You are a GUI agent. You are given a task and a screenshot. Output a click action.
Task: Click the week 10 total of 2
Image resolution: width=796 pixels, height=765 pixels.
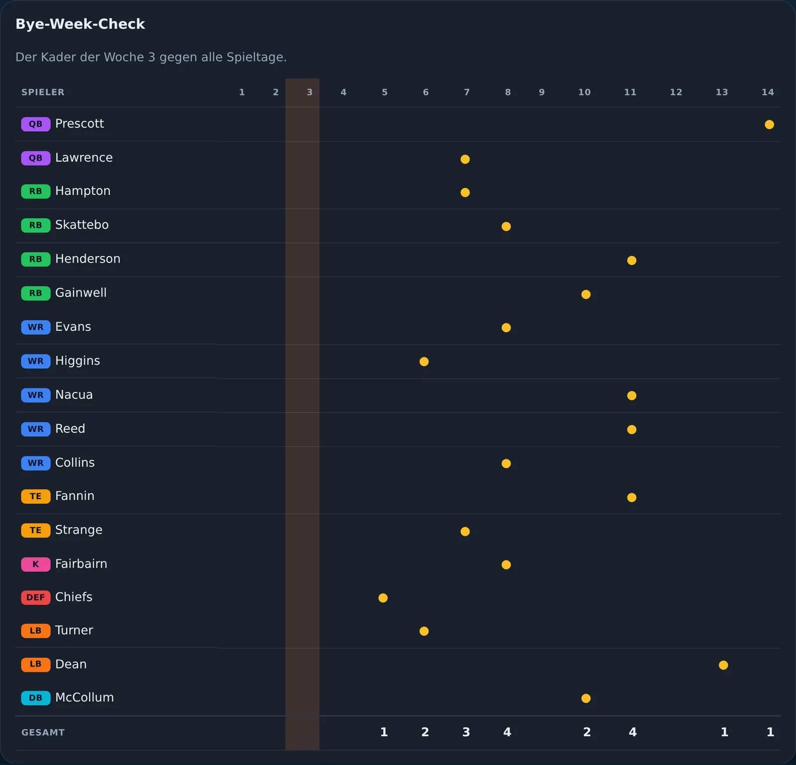587,732
